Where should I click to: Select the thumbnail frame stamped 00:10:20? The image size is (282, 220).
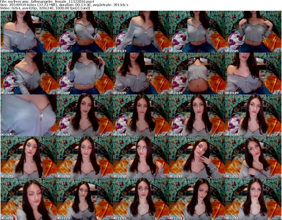pyautogui.click(x=253, y=157)
